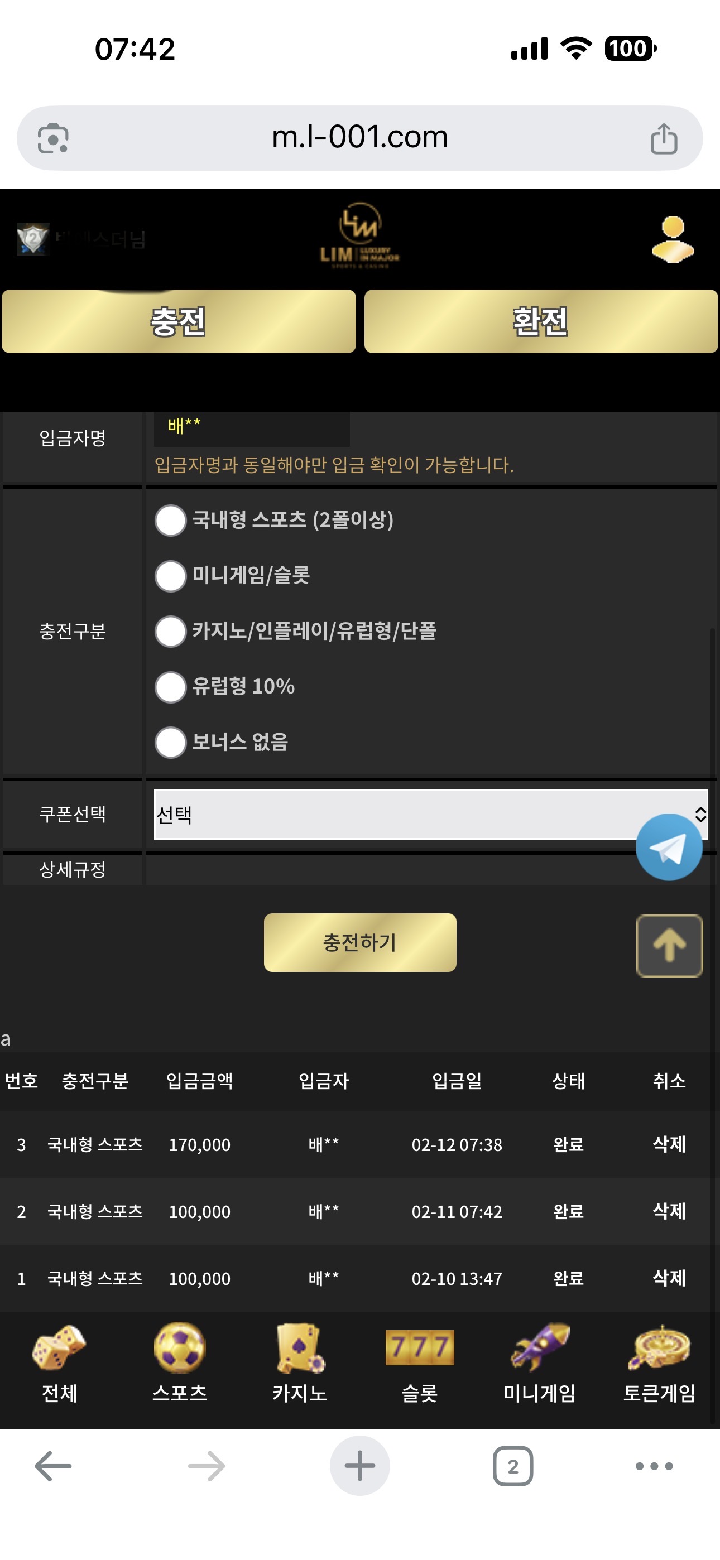Image resolution: width=720 pixels, height=1560 pixels.
Task: Tap the scroll-to-top arrow button
Action: coord(669,945)
